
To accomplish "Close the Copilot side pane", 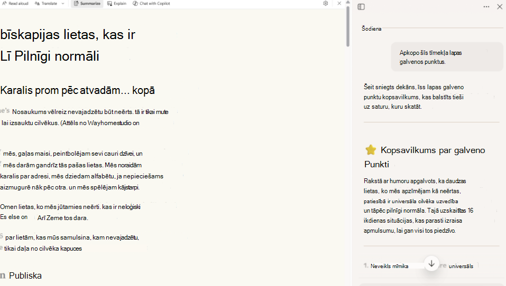I will point(500,7).
